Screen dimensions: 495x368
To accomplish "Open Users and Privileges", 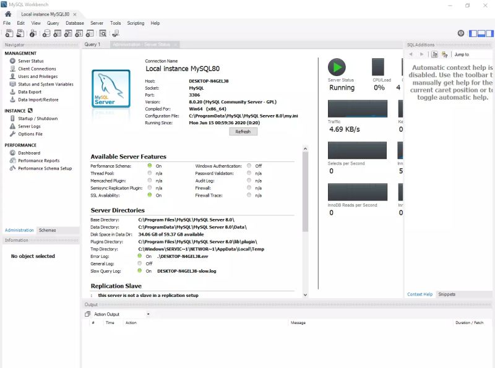I will click(38, 76).
